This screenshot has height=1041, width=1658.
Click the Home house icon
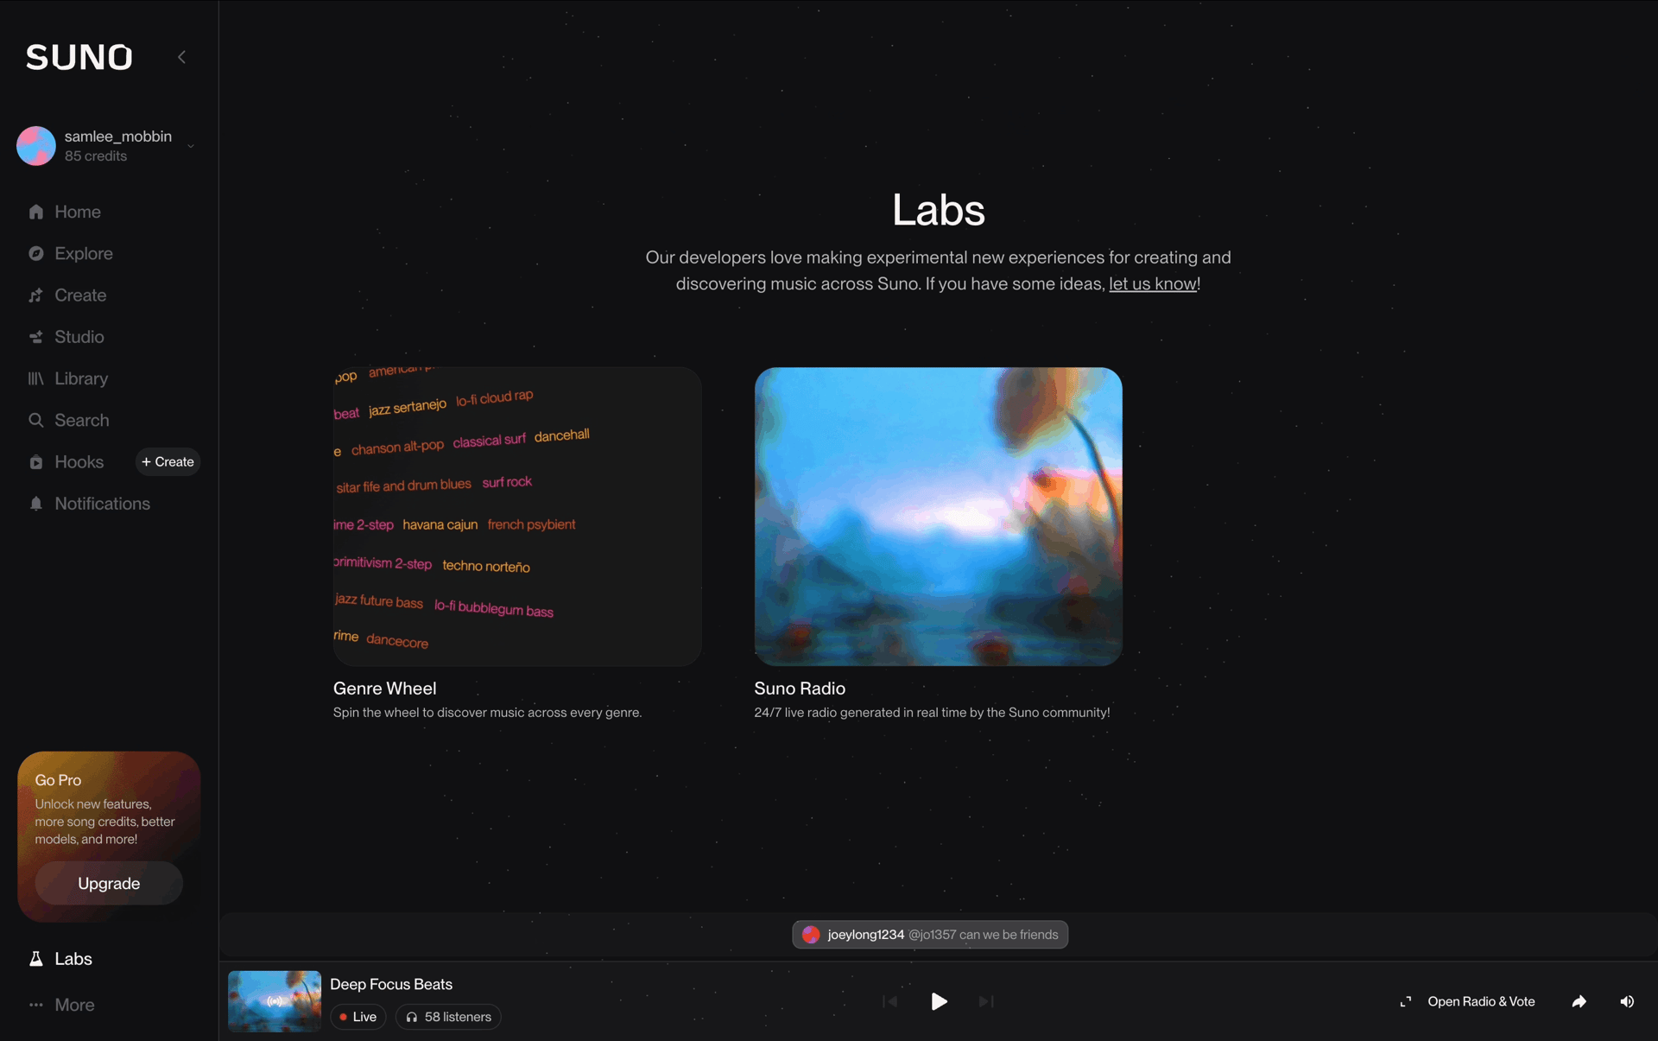click(x=36, y=212)
